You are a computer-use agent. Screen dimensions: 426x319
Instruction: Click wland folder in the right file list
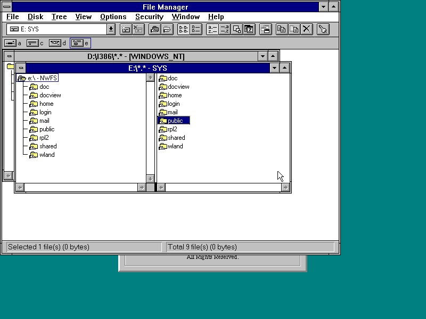click(171, 146)
